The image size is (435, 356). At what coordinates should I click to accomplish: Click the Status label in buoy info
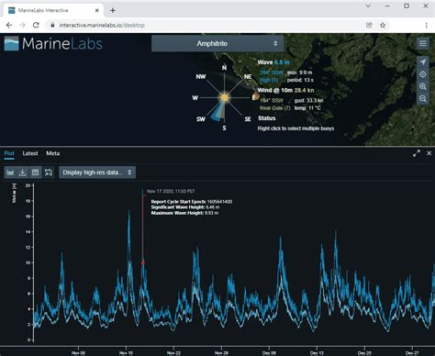[x=267, y=118]
